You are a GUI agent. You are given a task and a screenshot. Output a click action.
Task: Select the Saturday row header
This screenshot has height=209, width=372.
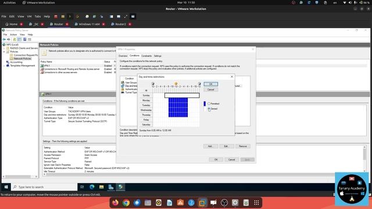(146, 124)
